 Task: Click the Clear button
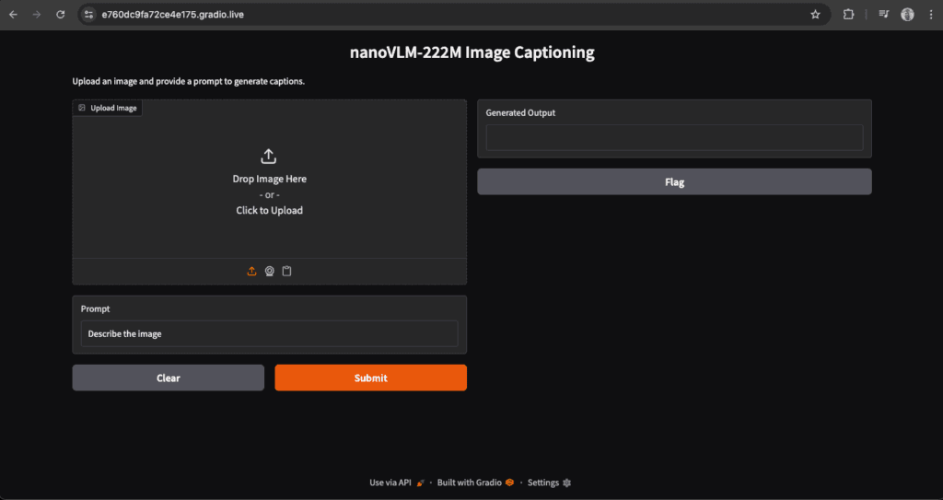[x=168, y=378]
